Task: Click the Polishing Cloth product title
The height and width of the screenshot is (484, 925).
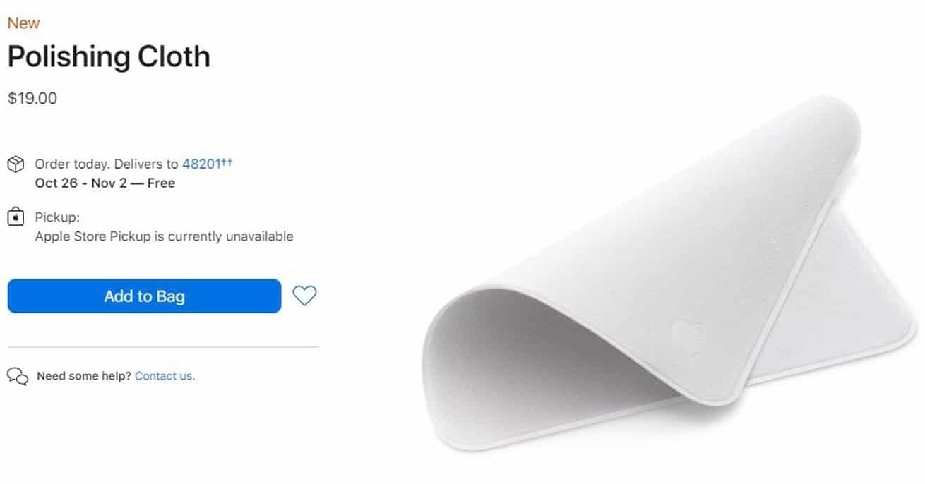Action: 109,57
